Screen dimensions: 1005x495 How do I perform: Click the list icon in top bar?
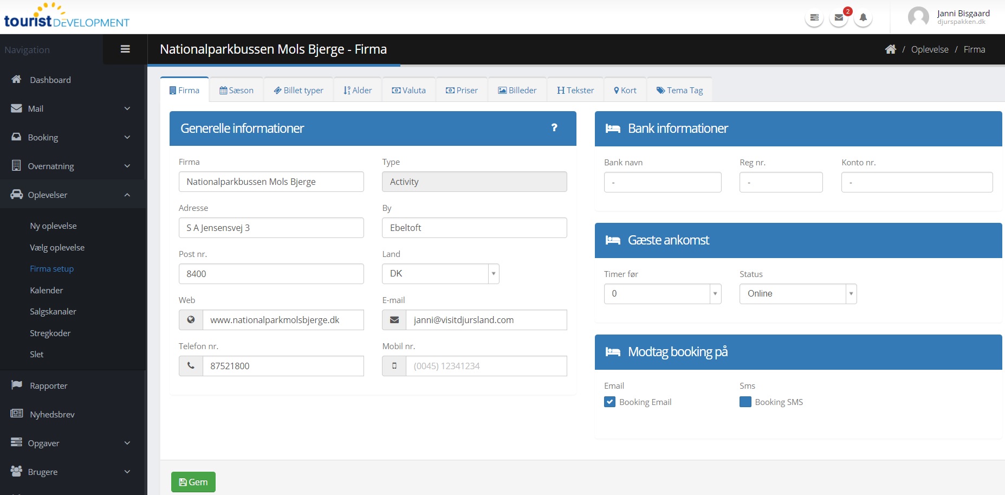814,18
